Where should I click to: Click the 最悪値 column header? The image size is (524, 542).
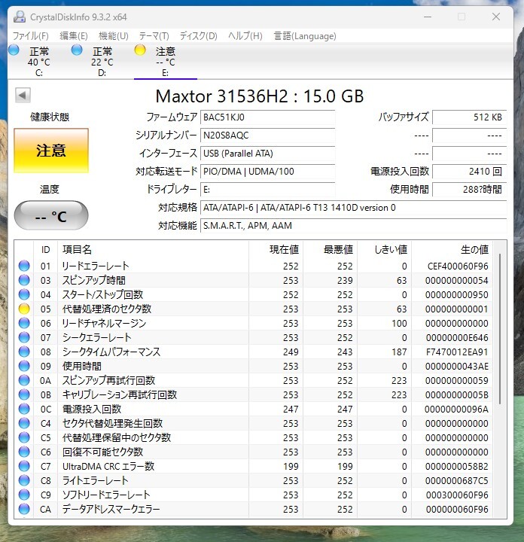pos(330,249)
